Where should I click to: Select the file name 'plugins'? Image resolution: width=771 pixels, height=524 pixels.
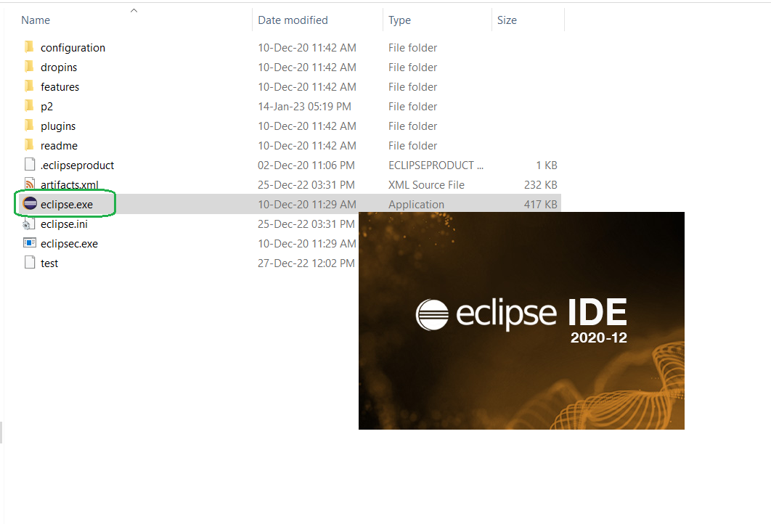pyautogui.click(x=58, y=126)
